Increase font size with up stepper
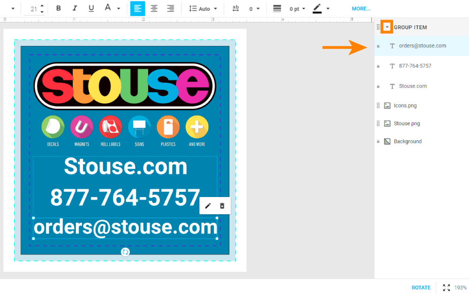The width and height of the screenshot is (469, 296). (42, 6)
